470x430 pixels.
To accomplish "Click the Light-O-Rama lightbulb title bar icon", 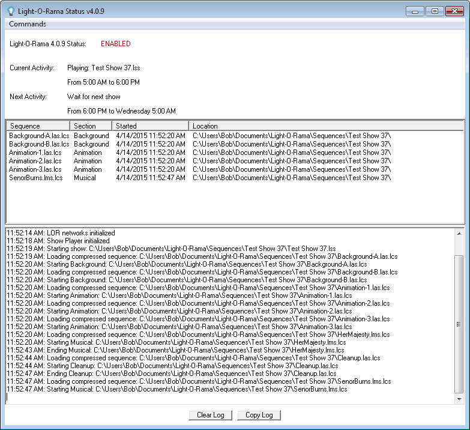I will (11, 11).
